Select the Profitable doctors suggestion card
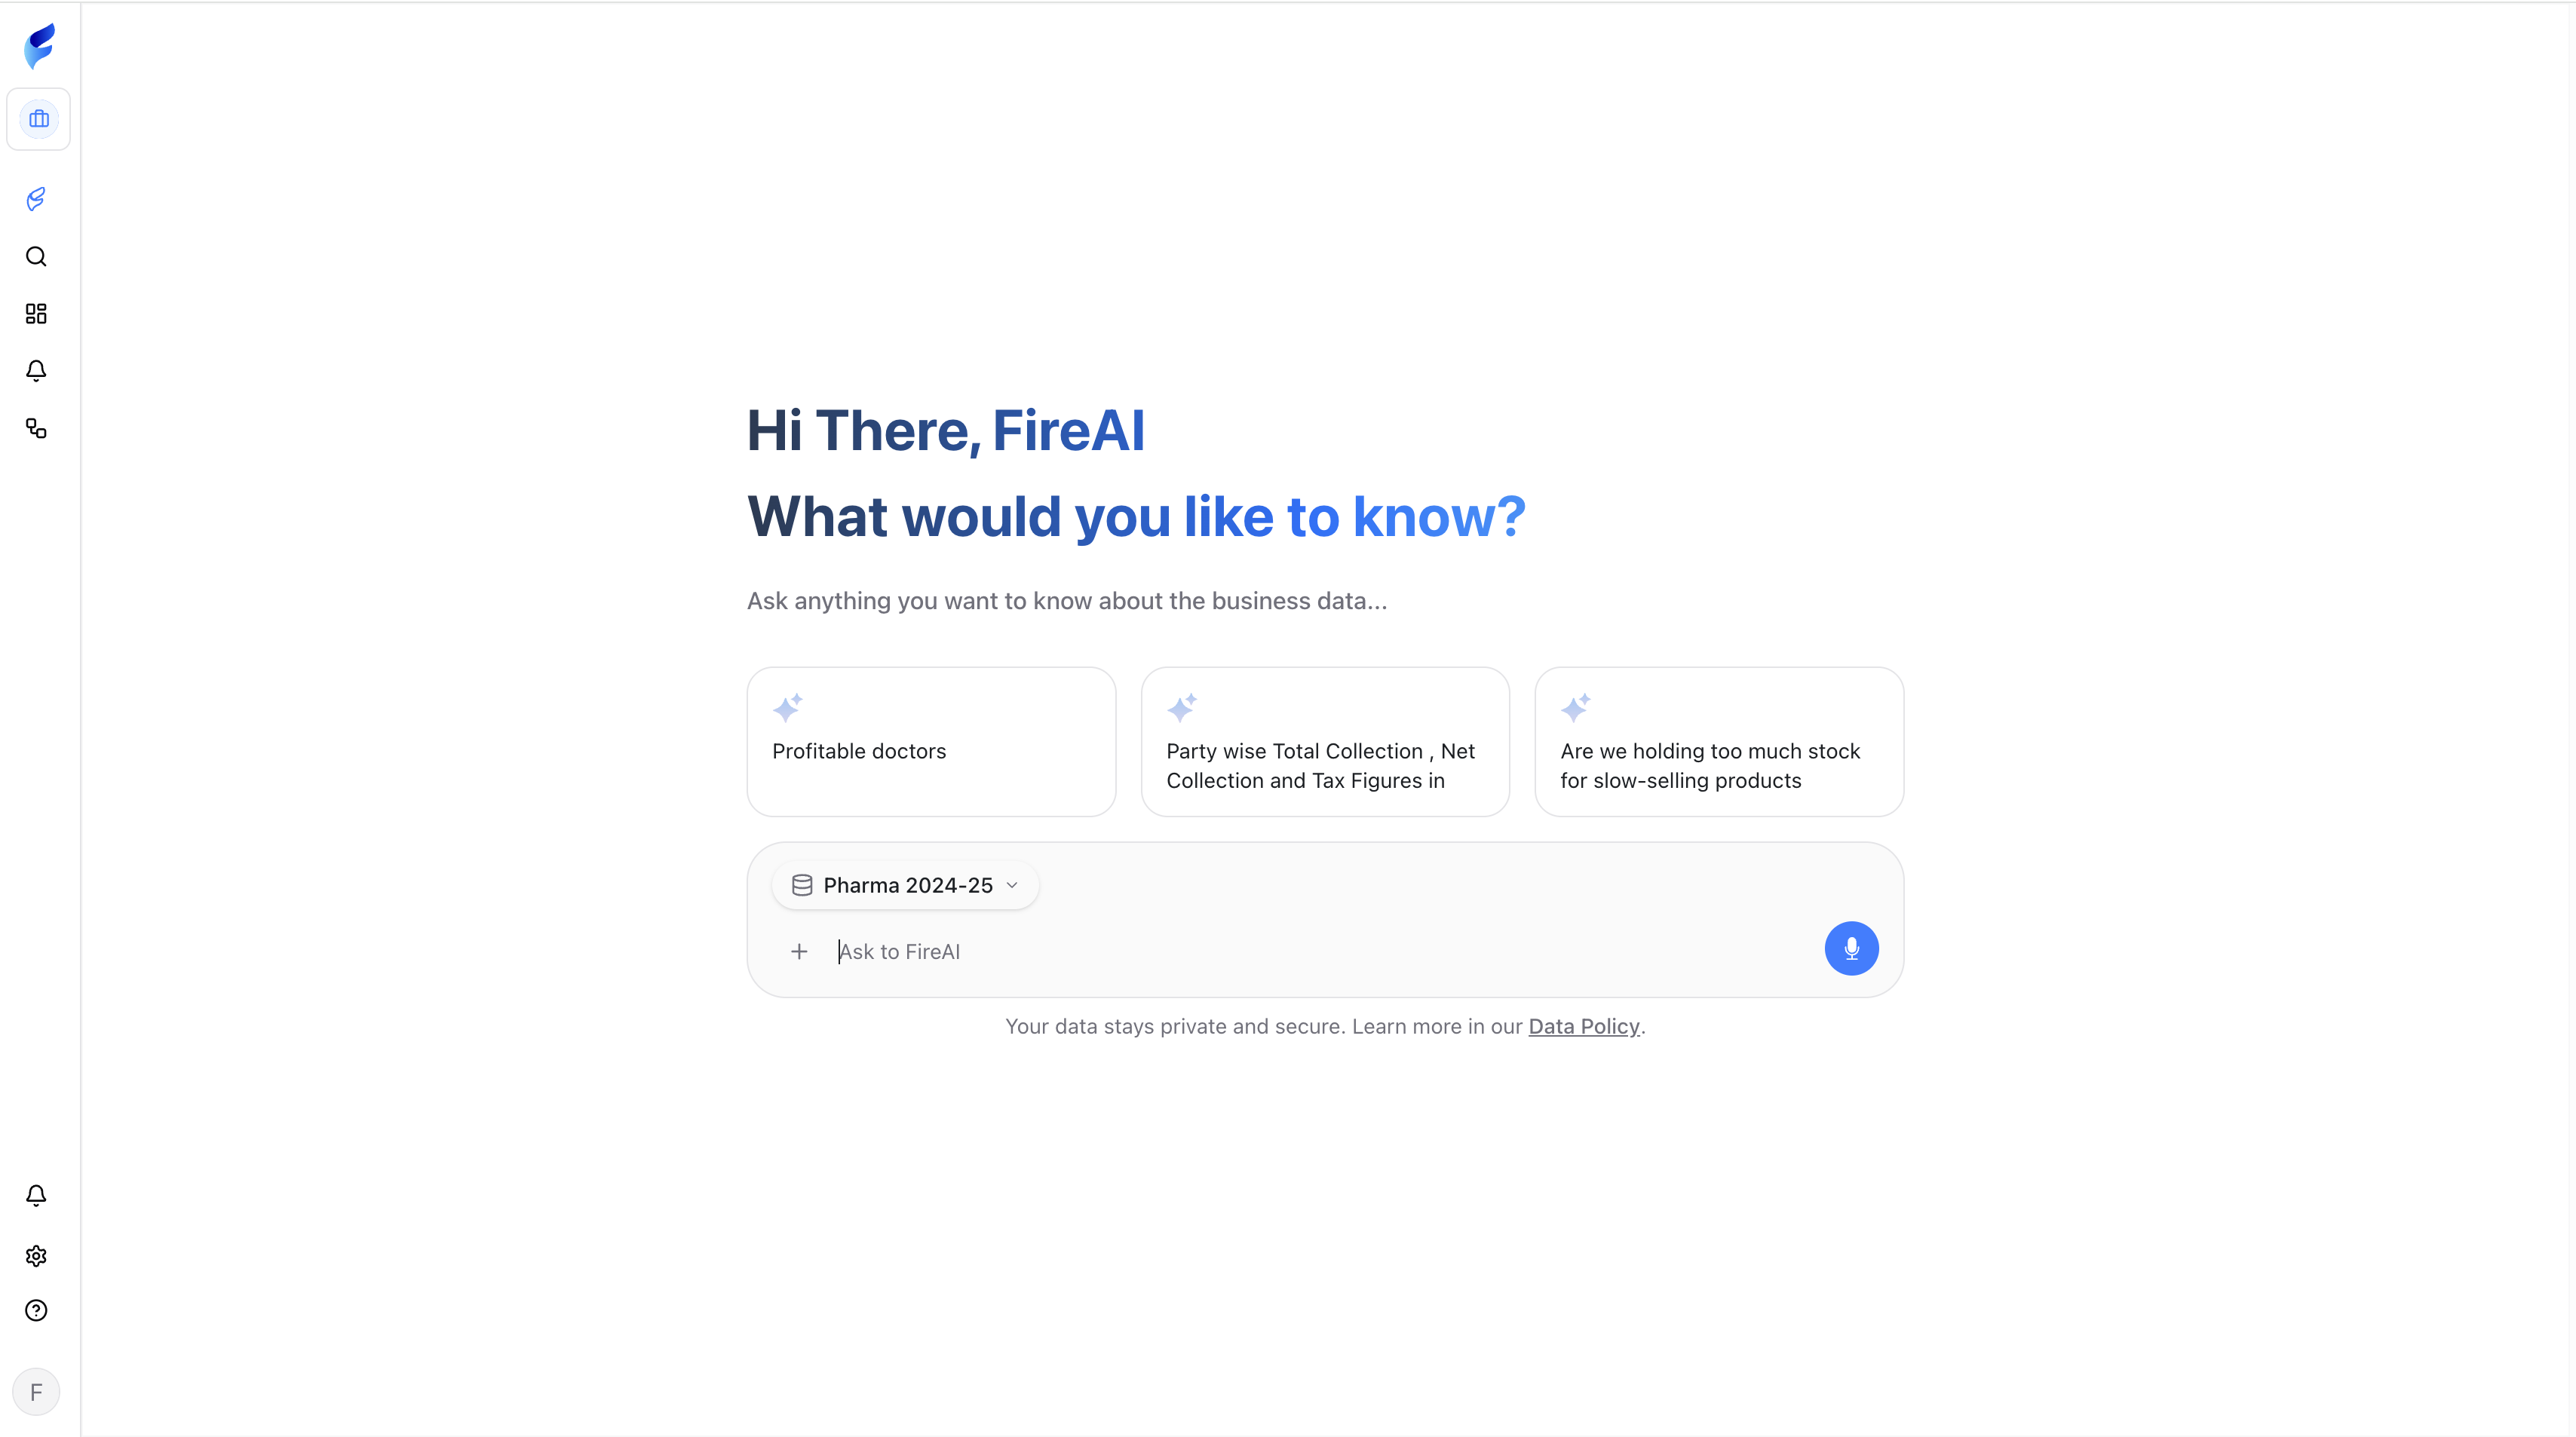This screenshot has width=2576, height=1437. click(930, 742)
